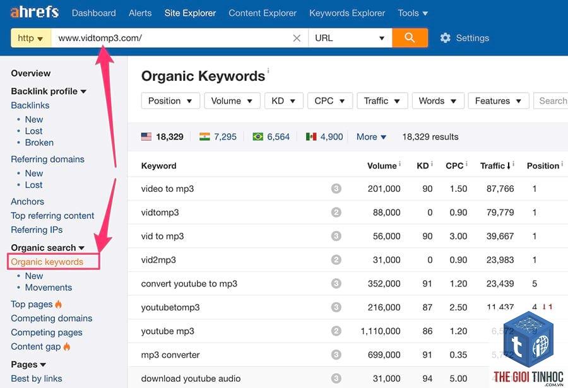Click SERP features badge for 'vidtomp3'
The width and height of the screenshot is (568, 388).
336,212
